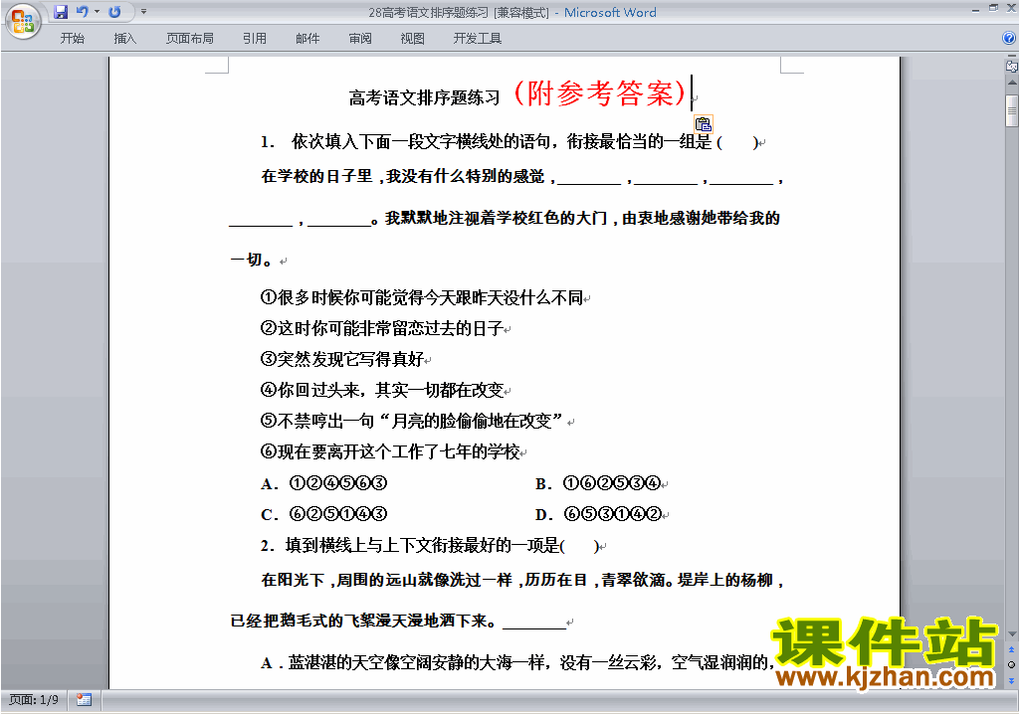This screenshot has width=1019, height=714.
Task: Open Customize Quick Access Toolbar dropdown
Action: [x=143, y=12]
